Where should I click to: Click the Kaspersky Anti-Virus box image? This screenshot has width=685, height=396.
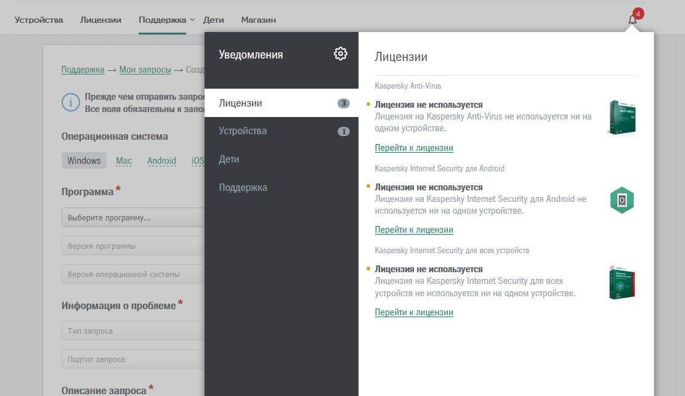(622, 118)
